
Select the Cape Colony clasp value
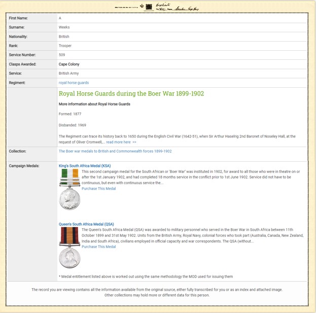click(x=69, y=64)
